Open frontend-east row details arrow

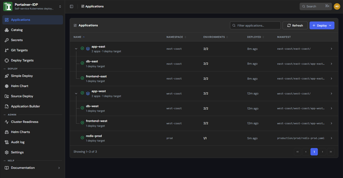pyautogui.click(x=331, y=79)
